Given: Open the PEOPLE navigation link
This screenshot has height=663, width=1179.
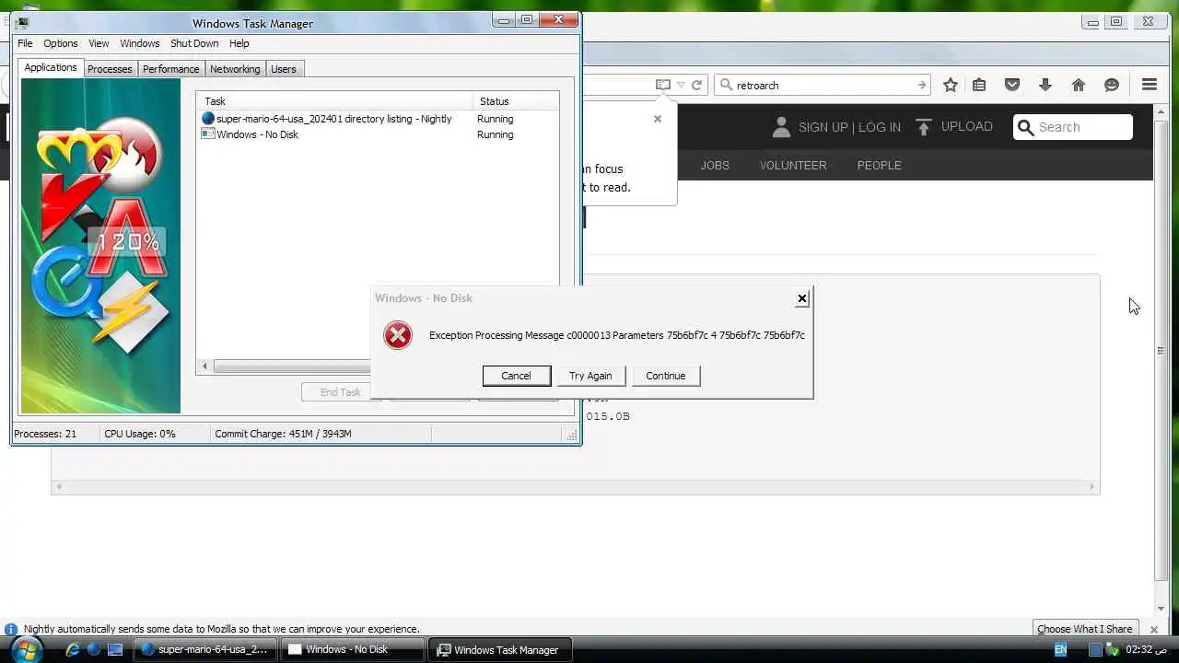Looking at the screenshot, I should (x=880, y=166).
